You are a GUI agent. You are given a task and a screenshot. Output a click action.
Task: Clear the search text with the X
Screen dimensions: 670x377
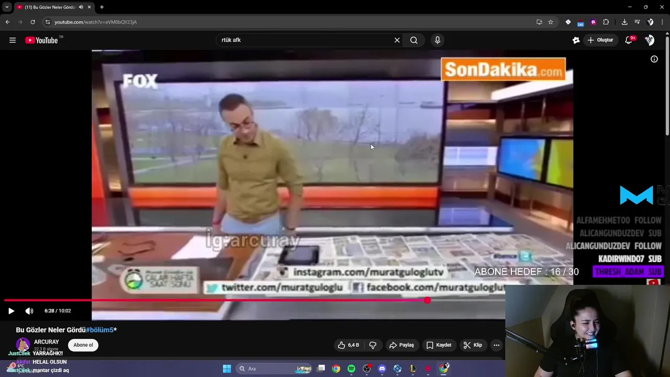point(397,40)
